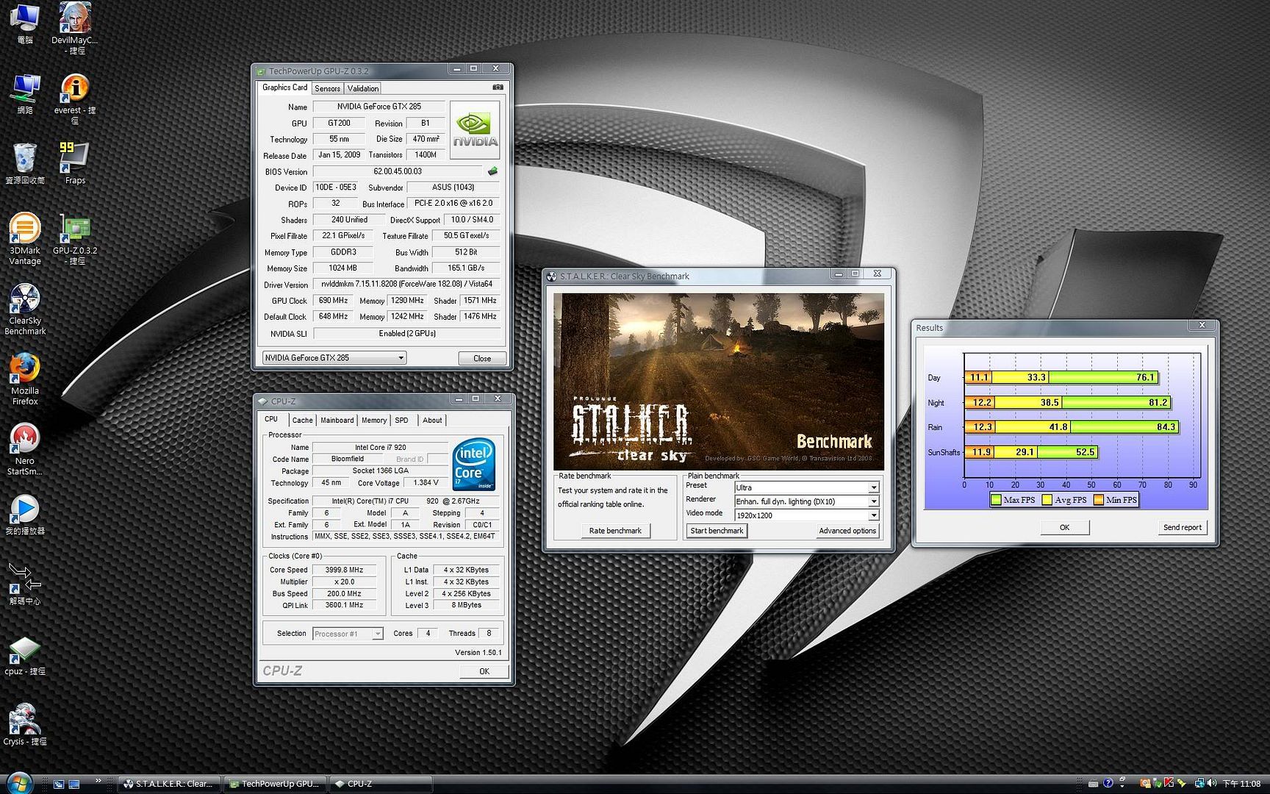Click the BIOS save chip icon in GPU-Z
1270x794 pixels.
pos(492,171)
